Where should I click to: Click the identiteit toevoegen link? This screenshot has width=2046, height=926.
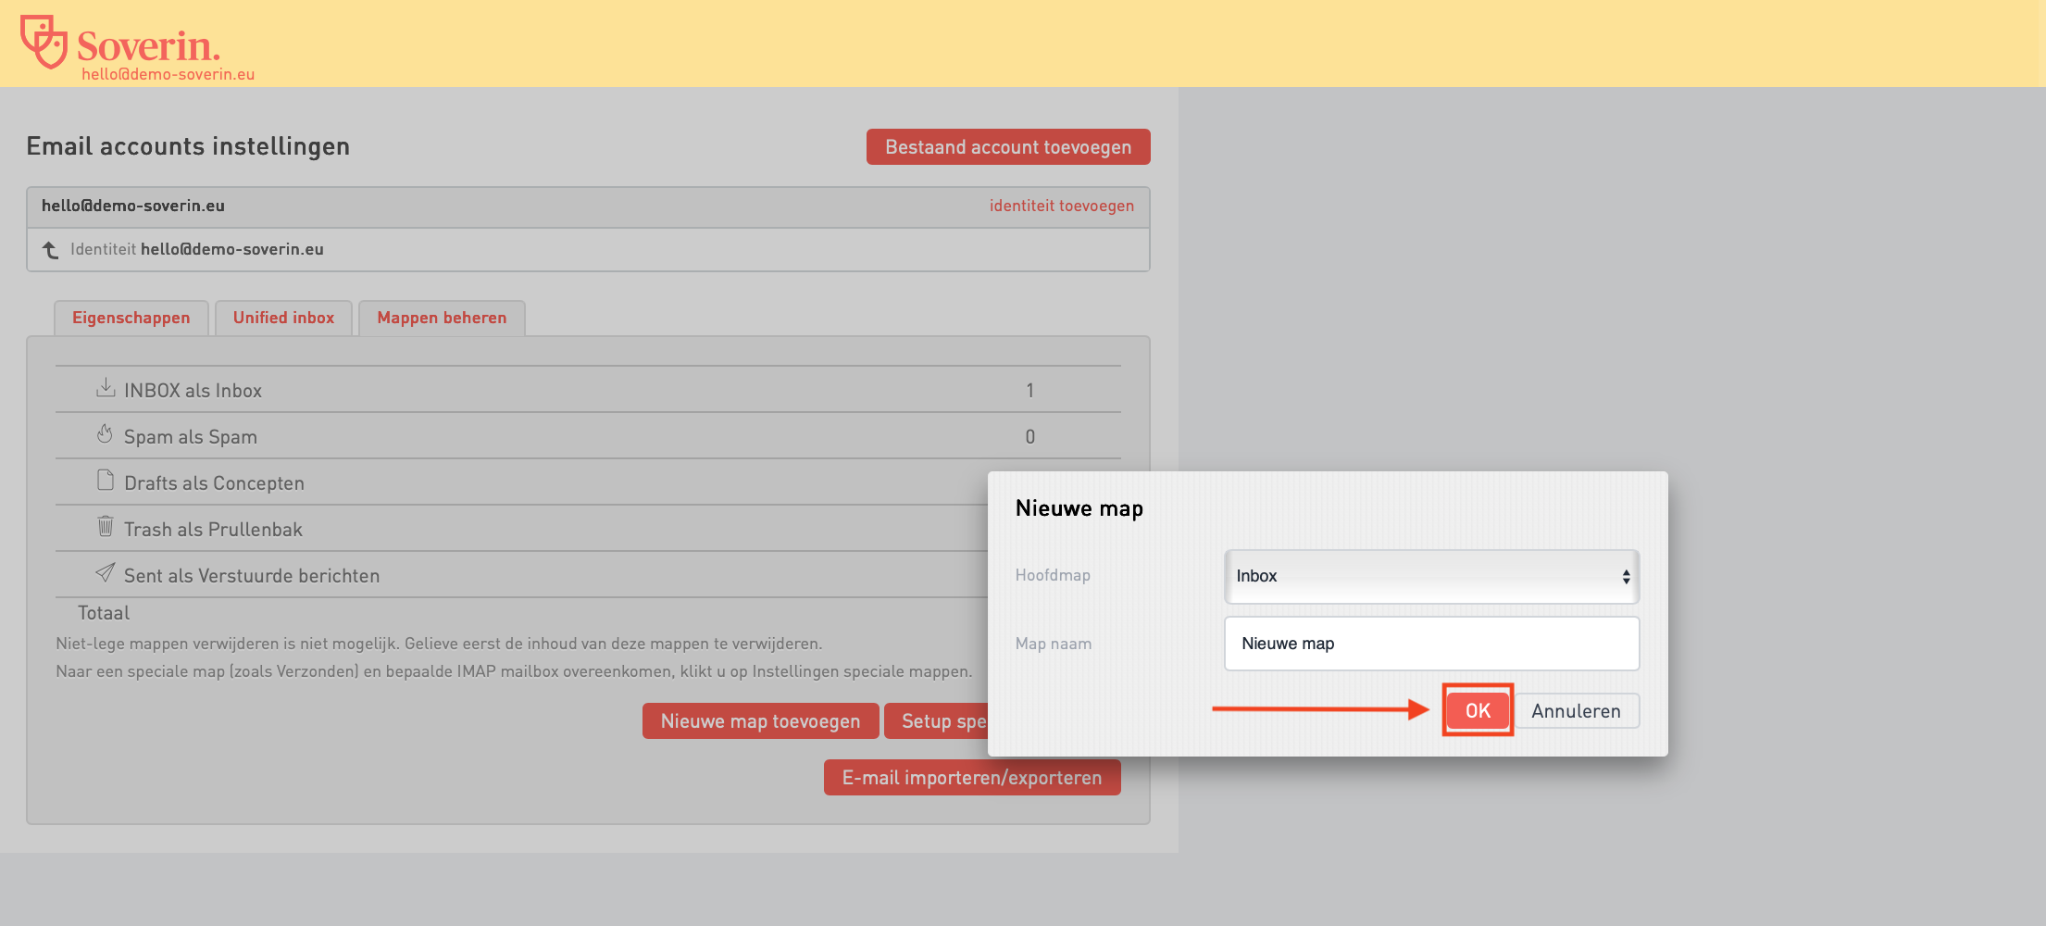[1061, 206]
